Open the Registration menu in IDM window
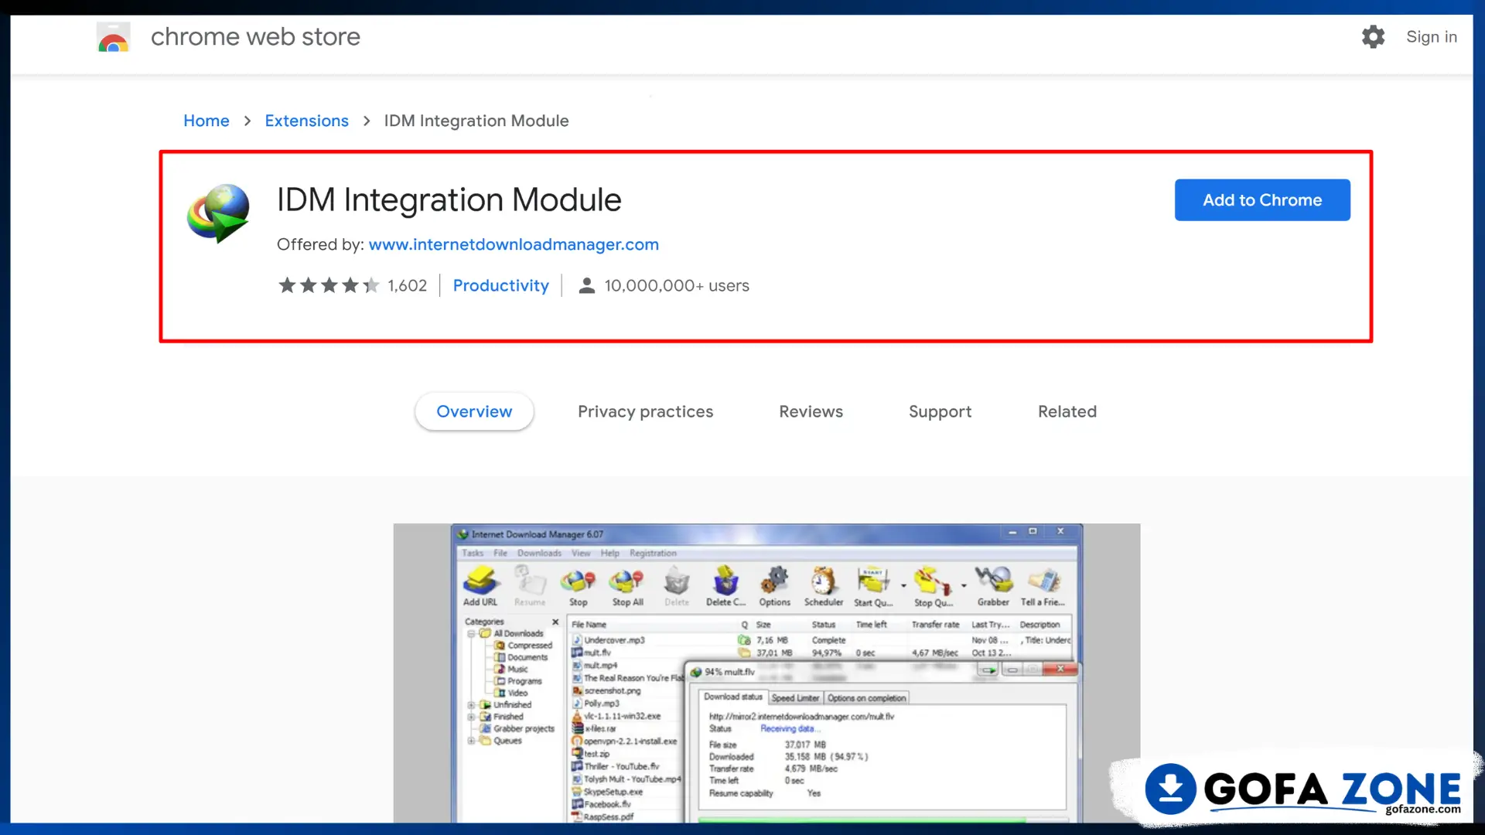Image resolution: width=1485 pixels, height=835 pixels. [653, 554]
